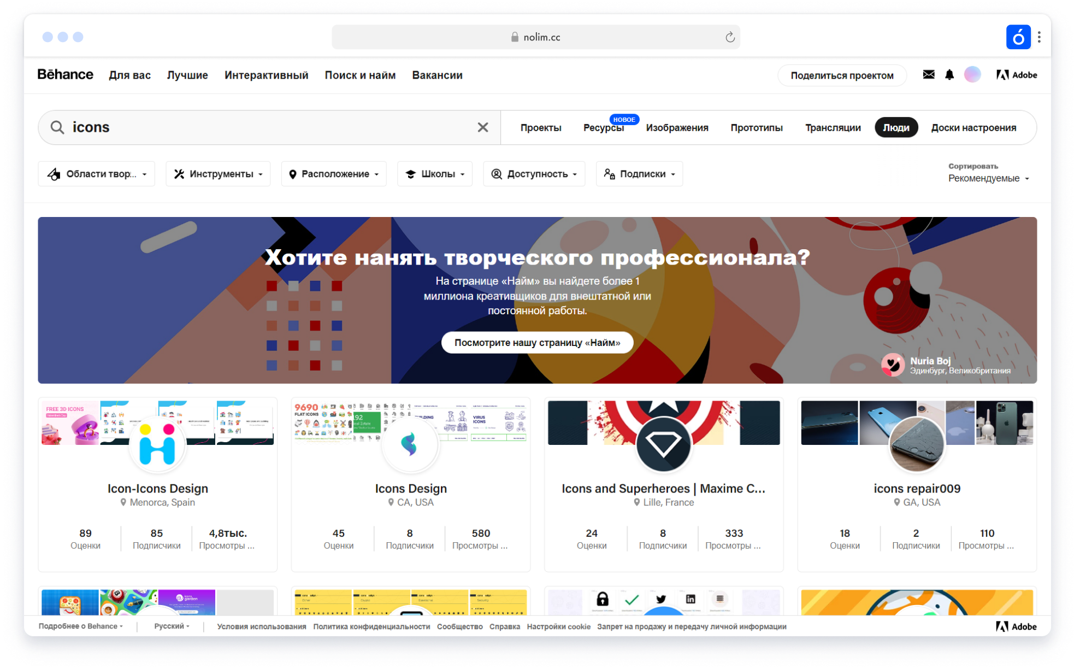Viewport: 1074px width, 669px height.
Task: Open the Behance home logo
Action: [x=65, y=75]
